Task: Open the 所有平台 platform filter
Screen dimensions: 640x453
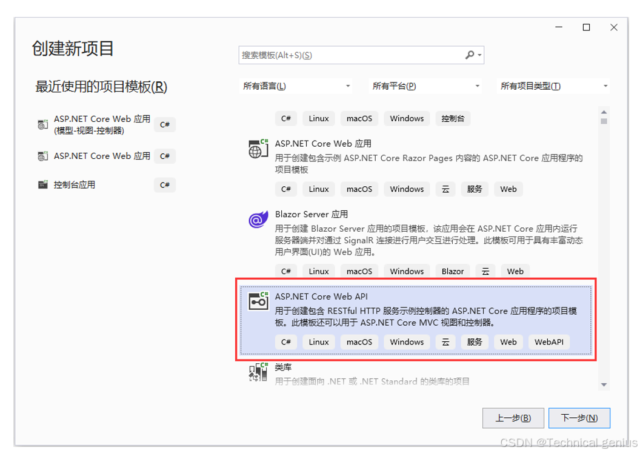Action: tap(425, 86)
